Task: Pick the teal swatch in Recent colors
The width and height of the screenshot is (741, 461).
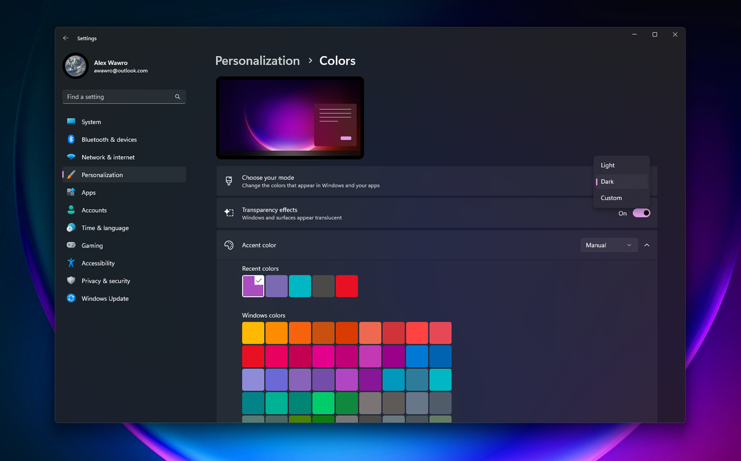Action: point(300,286)
